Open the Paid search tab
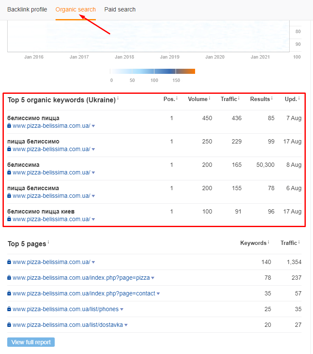Viewport: 313px width, 354px height. 120,9
